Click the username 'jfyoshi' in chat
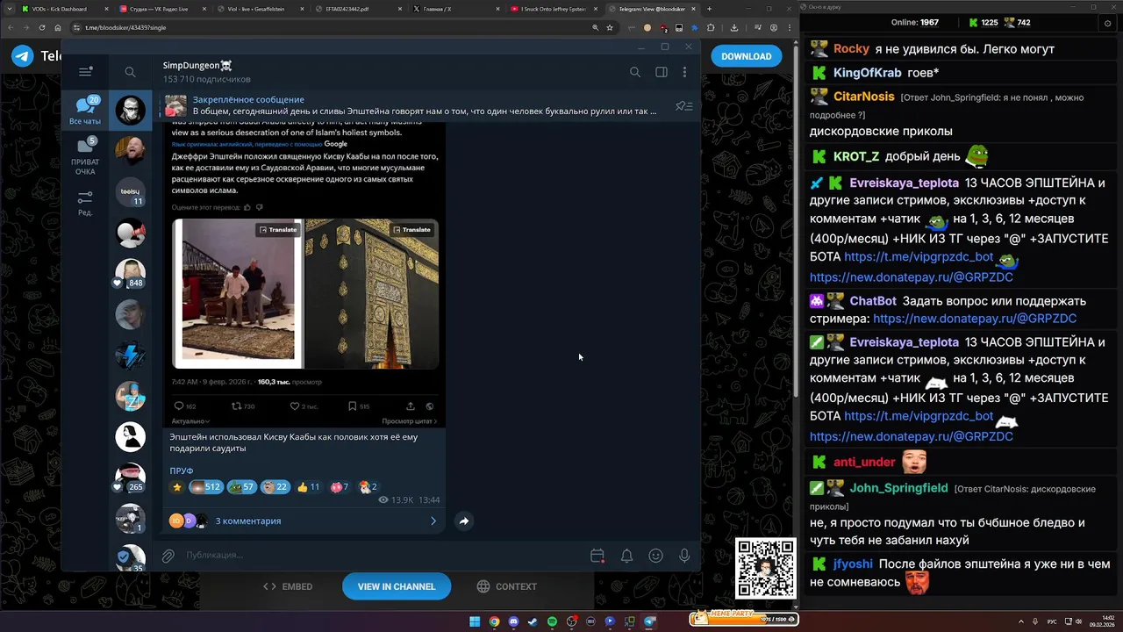 853,564
